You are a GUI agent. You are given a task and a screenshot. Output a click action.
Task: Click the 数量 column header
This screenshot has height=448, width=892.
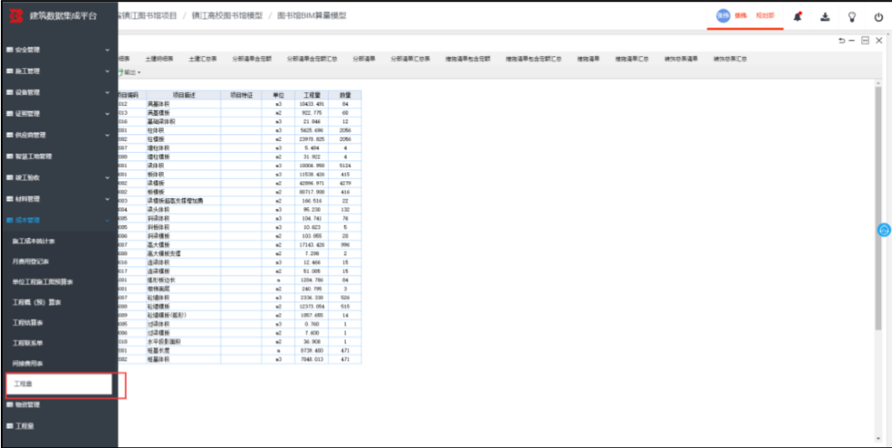(x=345, y=95)
